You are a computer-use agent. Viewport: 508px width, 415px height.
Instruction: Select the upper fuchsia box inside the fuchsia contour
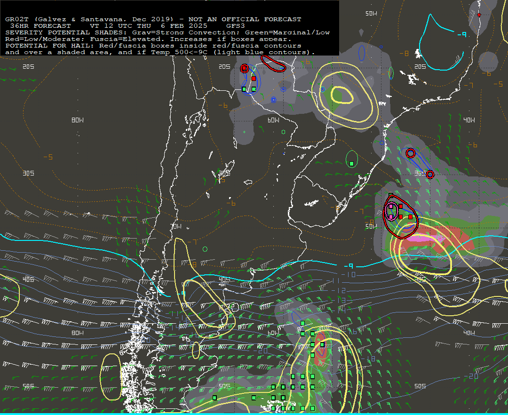click(391, 207)
